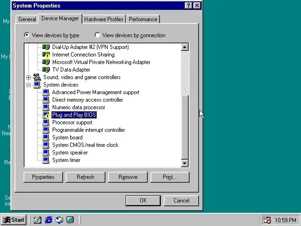Click the Internet Connection Sharing warning icon
The height and width of the screenshot is (226, 301).
46,55
